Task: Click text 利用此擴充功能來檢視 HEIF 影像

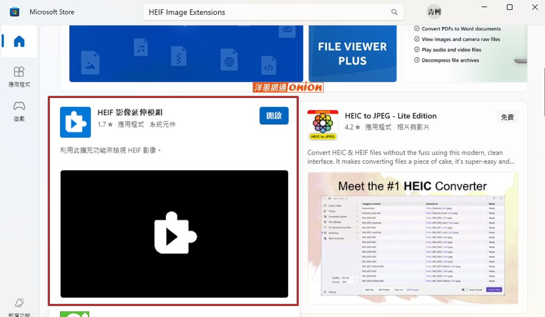Action: pyautogui.click(x=111, y=150)
